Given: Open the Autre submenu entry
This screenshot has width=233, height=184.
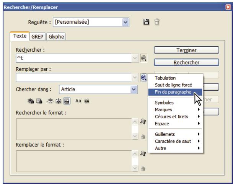Looking at the screenshot, I should (175, 148).
